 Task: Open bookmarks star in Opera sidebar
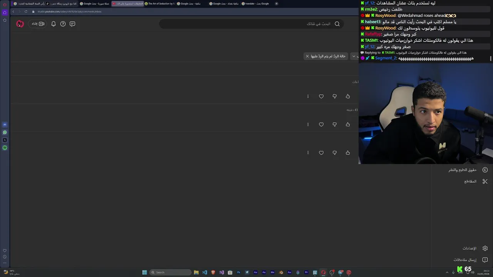click(5, 20)
